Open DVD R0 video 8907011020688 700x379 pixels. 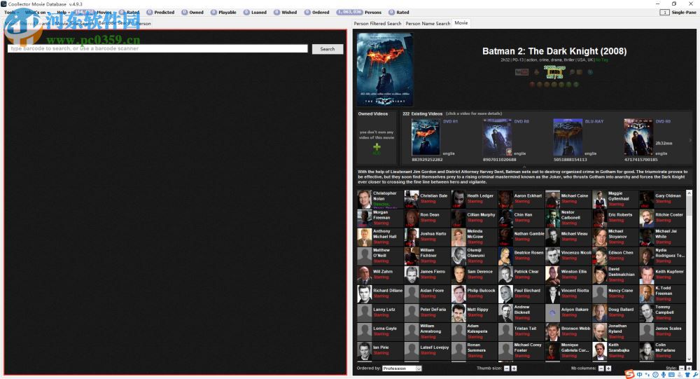pyautogui.click(x=497, y=137)
